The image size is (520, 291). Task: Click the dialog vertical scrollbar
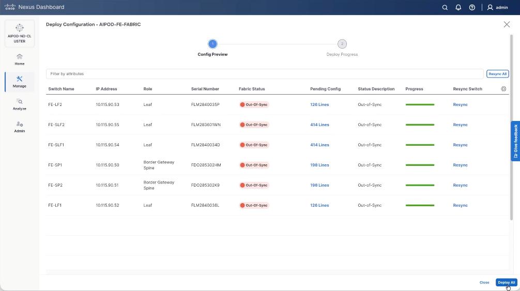tap(511, 127)
